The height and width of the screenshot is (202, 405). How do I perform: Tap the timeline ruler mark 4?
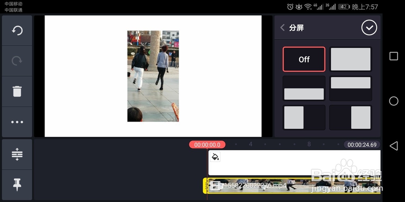(x=251, y=144)
